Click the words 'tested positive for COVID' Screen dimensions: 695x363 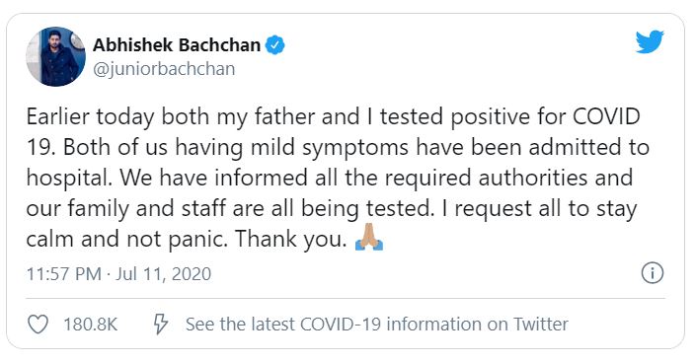tap(510, 116)
